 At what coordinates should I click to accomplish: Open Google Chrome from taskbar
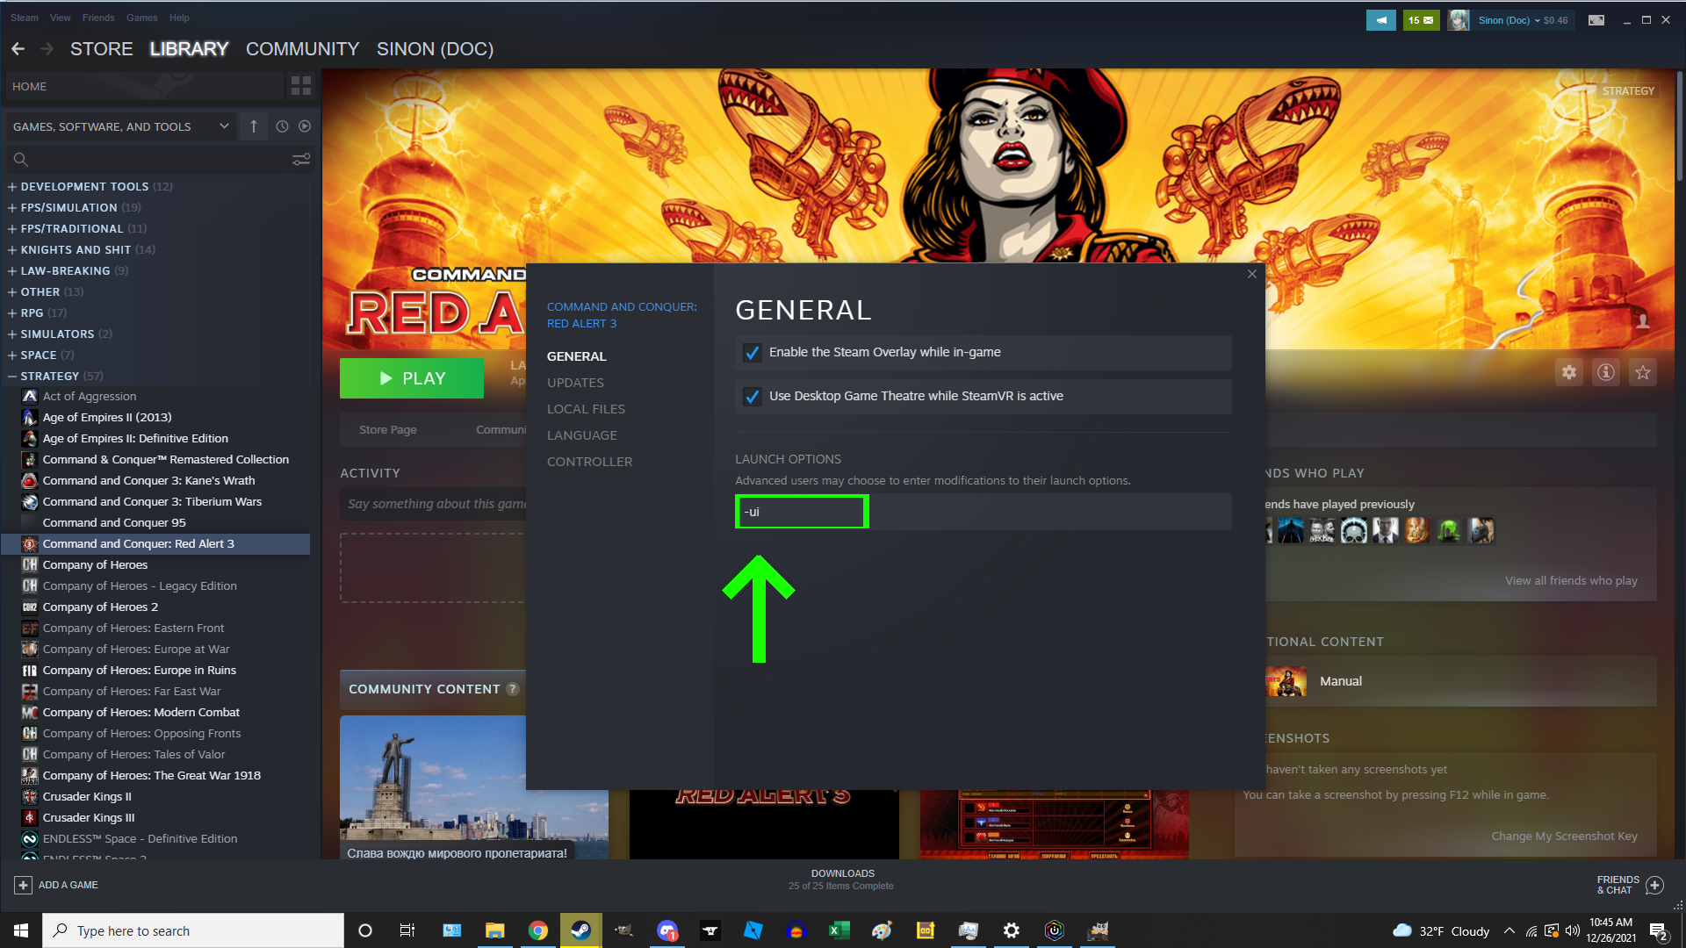[538, 930]
